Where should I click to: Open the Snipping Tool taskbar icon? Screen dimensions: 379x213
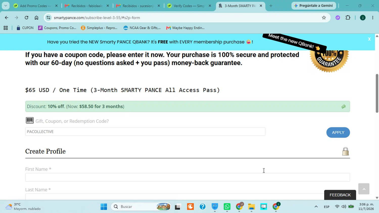264,207
